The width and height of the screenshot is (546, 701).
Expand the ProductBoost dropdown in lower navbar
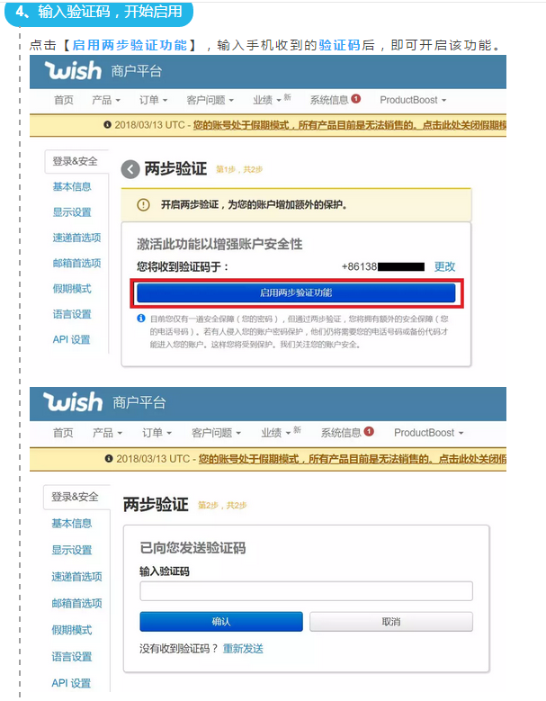coord(429,433)
